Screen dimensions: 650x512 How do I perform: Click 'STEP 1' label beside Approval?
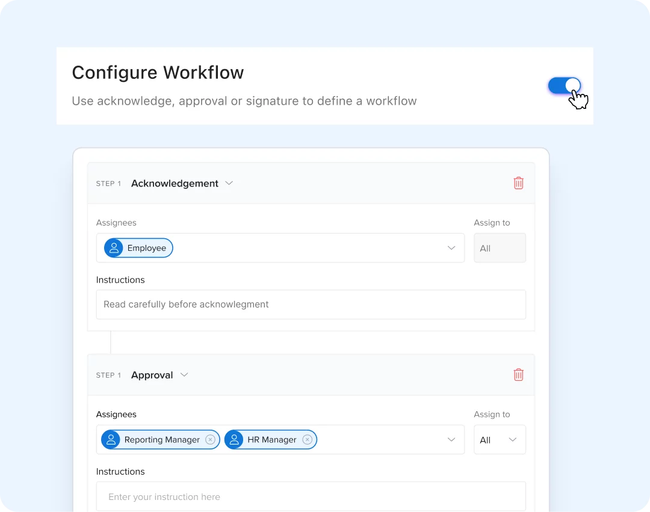[108, 375]
